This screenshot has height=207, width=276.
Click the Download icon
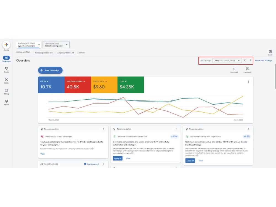[234, 69]
